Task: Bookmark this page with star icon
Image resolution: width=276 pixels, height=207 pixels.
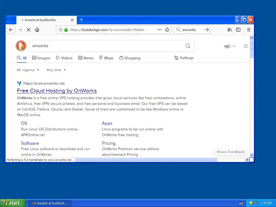Action: [167, 30]
